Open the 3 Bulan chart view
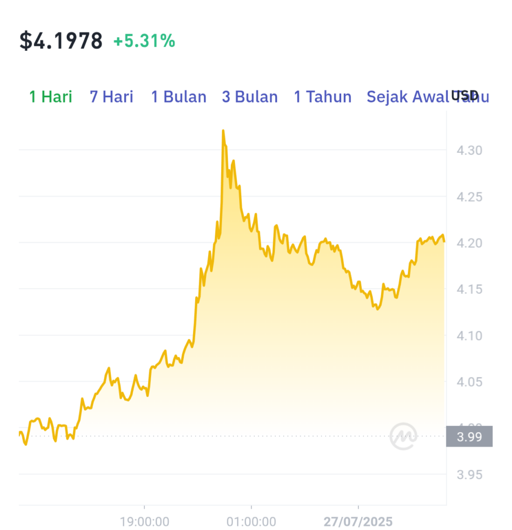512x530 pixels. click(250, 97)
